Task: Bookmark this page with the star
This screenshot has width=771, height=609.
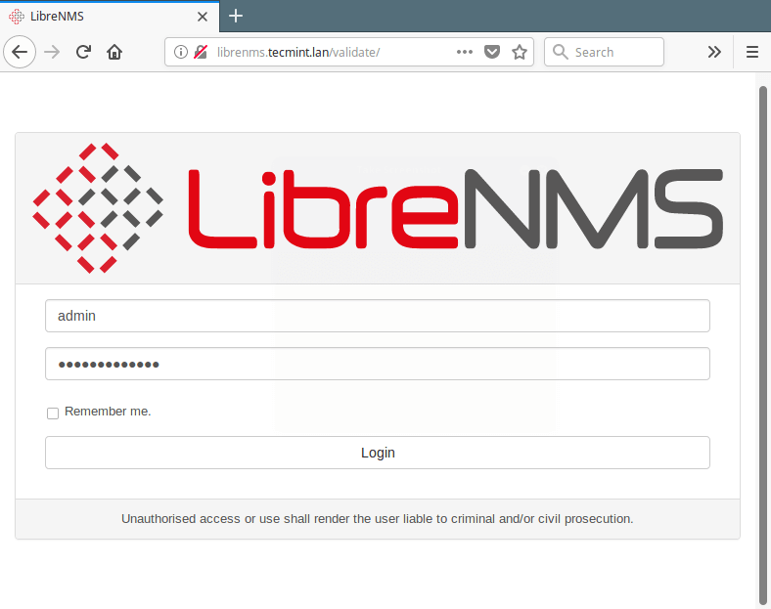Action: click(520, 52)
